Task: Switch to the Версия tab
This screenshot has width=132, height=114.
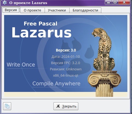Action: click(x=11, y=10)
